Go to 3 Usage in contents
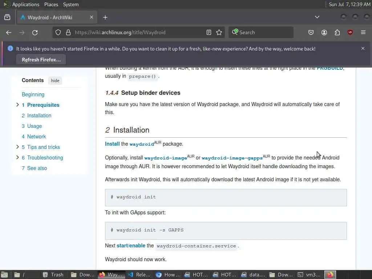 click(32, 126)
